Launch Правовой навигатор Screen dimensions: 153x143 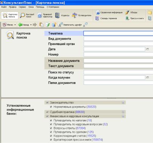(x=45, y=15)
